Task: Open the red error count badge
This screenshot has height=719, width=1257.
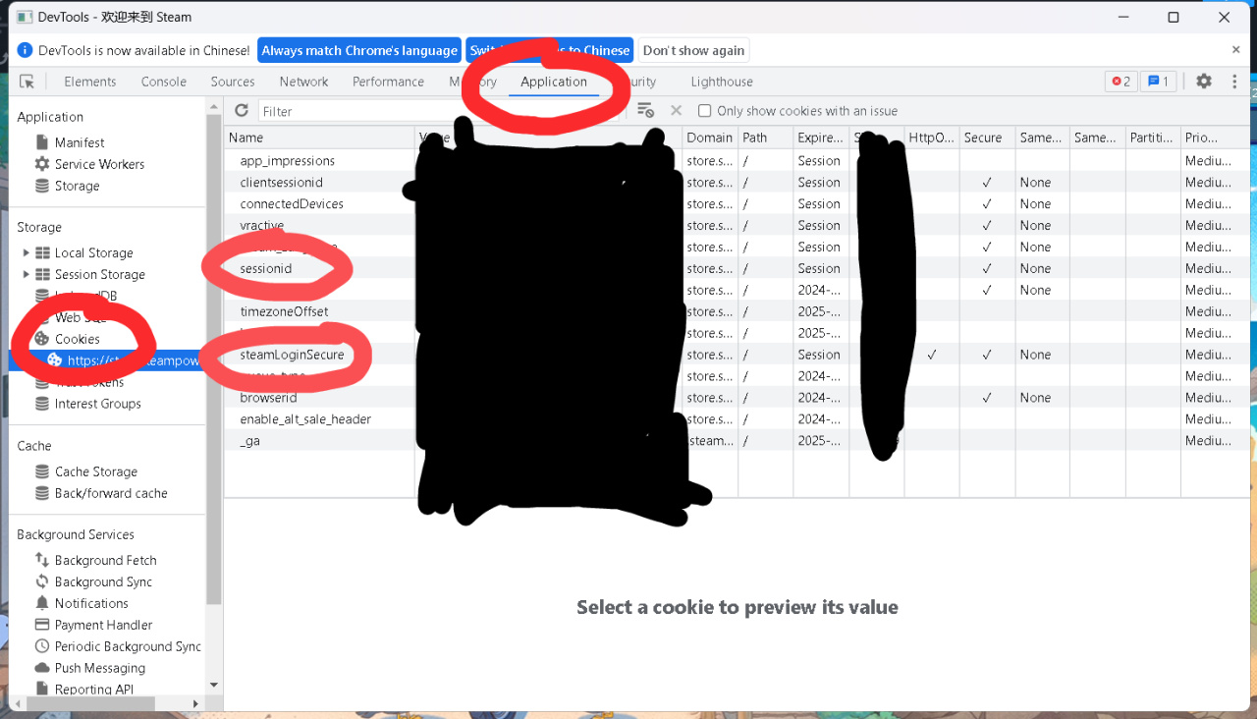Action: tap(1120, 82)
